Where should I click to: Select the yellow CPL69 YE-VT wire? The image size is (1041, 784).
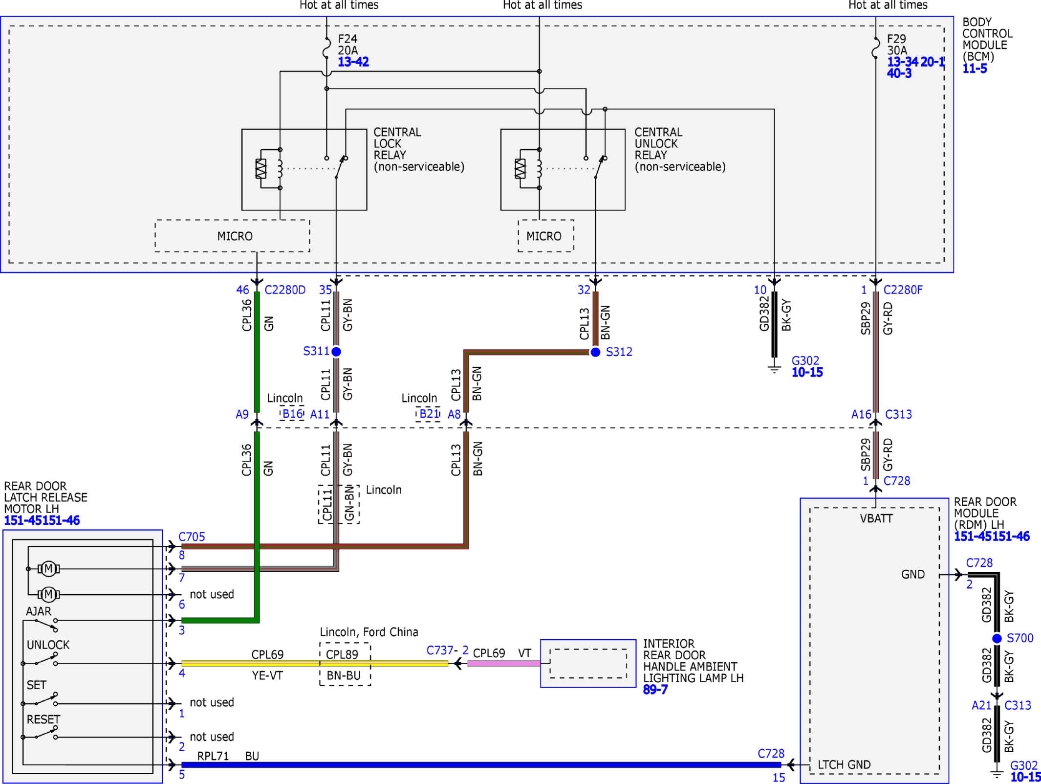(315, 664)
